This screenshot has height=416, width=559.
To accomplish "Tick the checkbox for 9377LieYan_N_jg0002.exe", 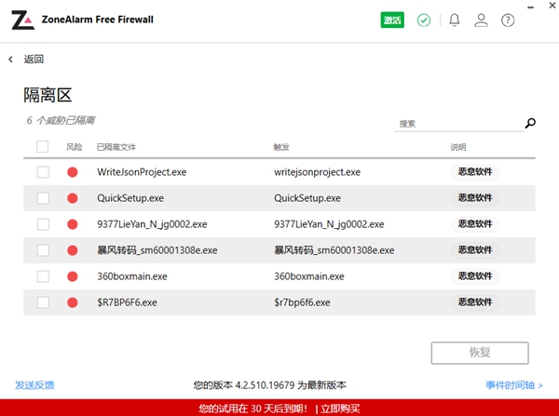I will pyautogui.click(x=43, y=224).
